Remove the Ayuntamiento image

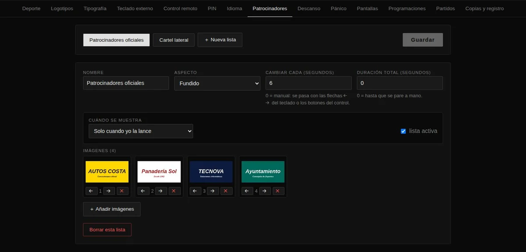[x=279, y=191]
